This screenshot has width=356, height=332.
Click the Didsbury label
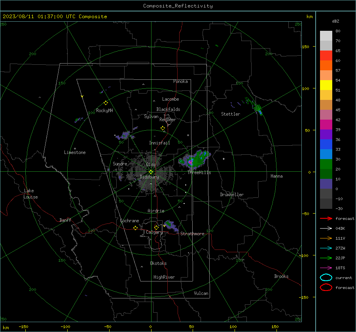point(149,177)
